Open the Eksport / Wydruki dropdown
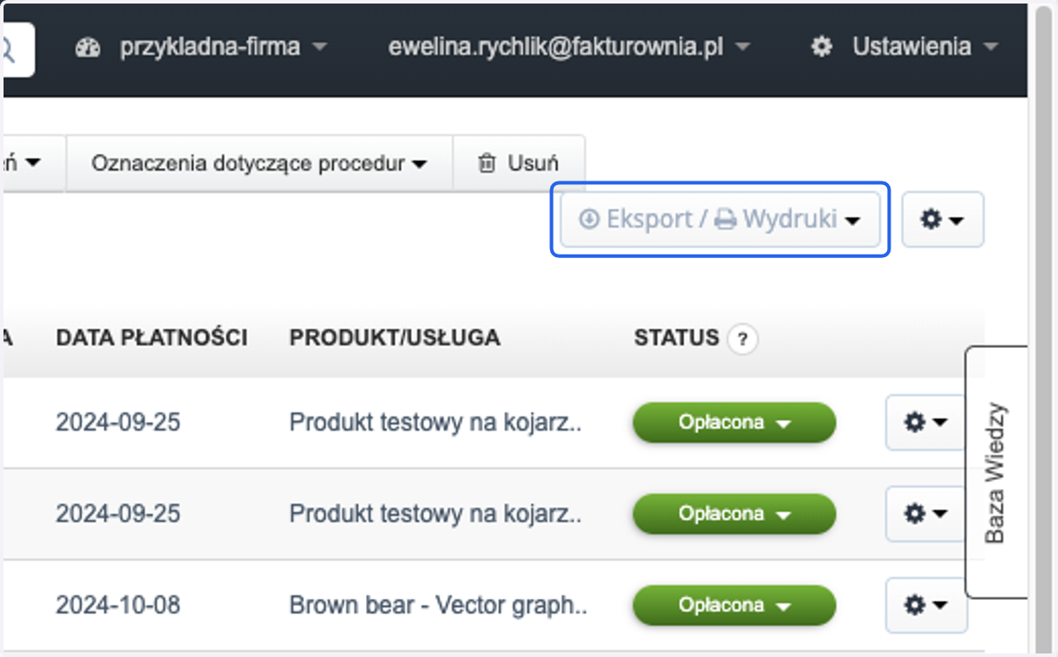This screenshot has height=657, width=1058. pyautogui.click(x=720, y=219)
